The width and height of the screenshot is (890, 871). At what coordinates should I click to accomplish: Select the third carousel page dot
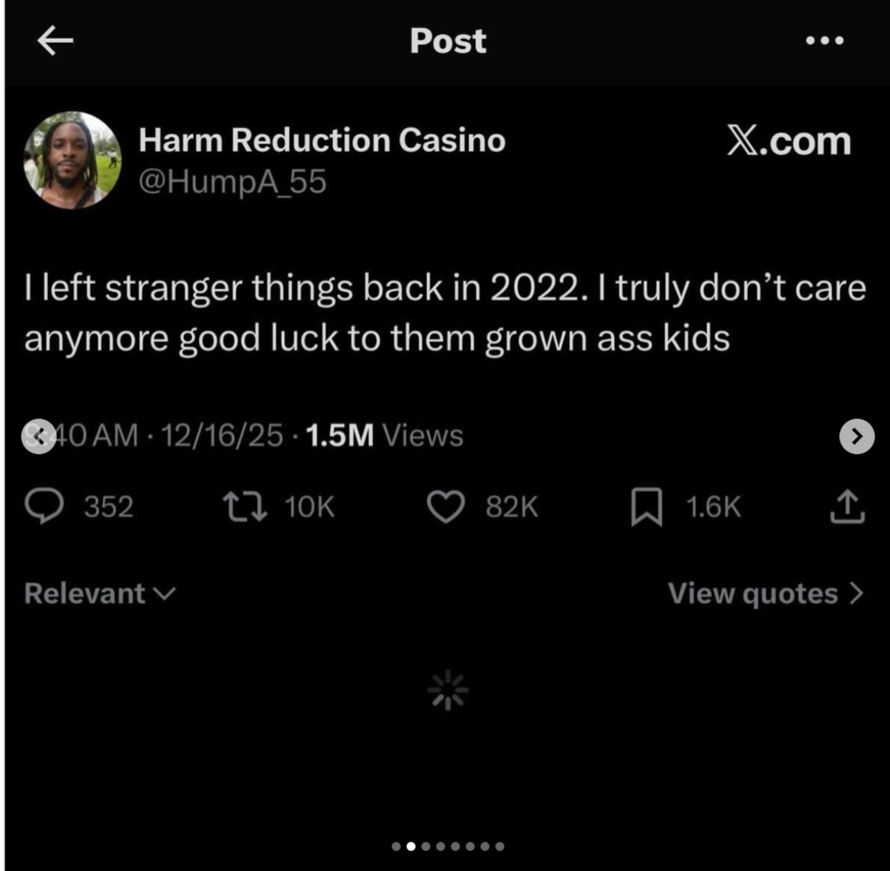coord(425,846)
